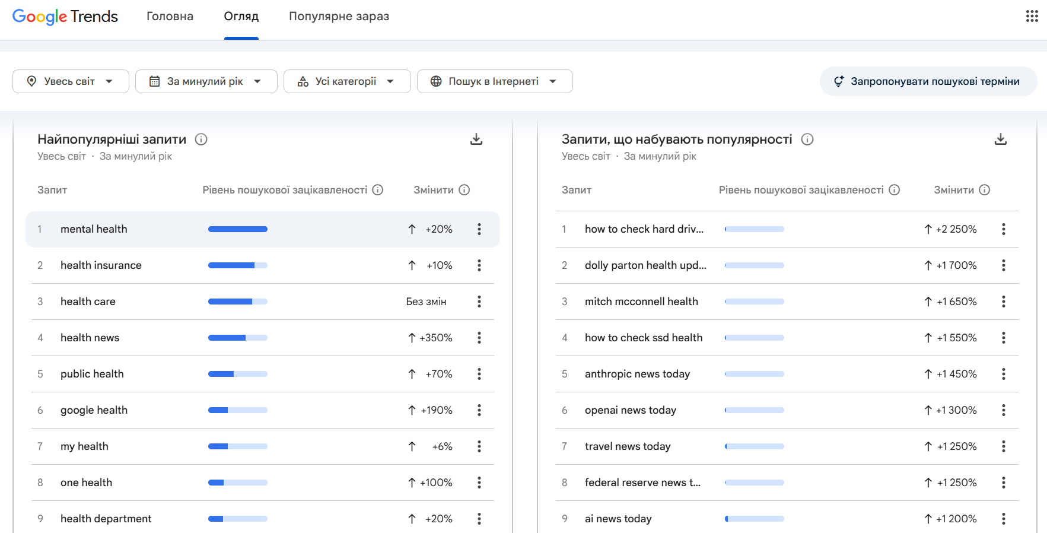Open more options for dolly parton health row
The width and height of the screenshot is (1047, 533).
1004,265
